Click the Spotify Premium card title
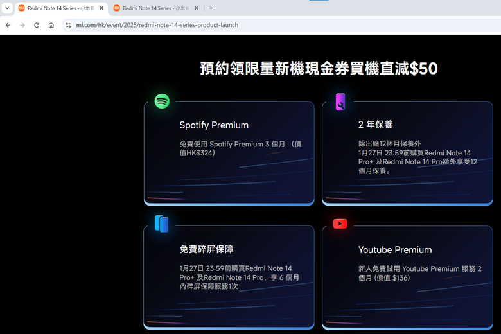Screen dimensions: 501x334 (x=214, y=125)
